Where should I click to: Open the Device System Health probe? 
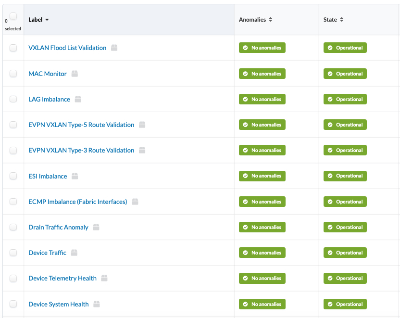pyautogui.click(x=59, y=304)
